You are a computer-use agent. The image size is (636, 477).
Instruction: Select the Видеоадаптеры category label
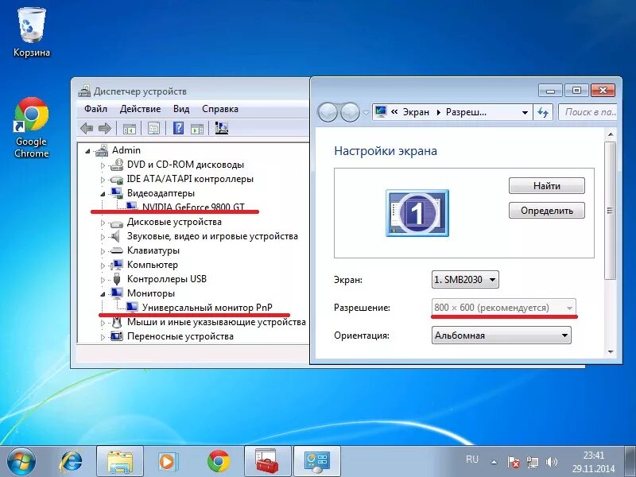pos(161,193)
